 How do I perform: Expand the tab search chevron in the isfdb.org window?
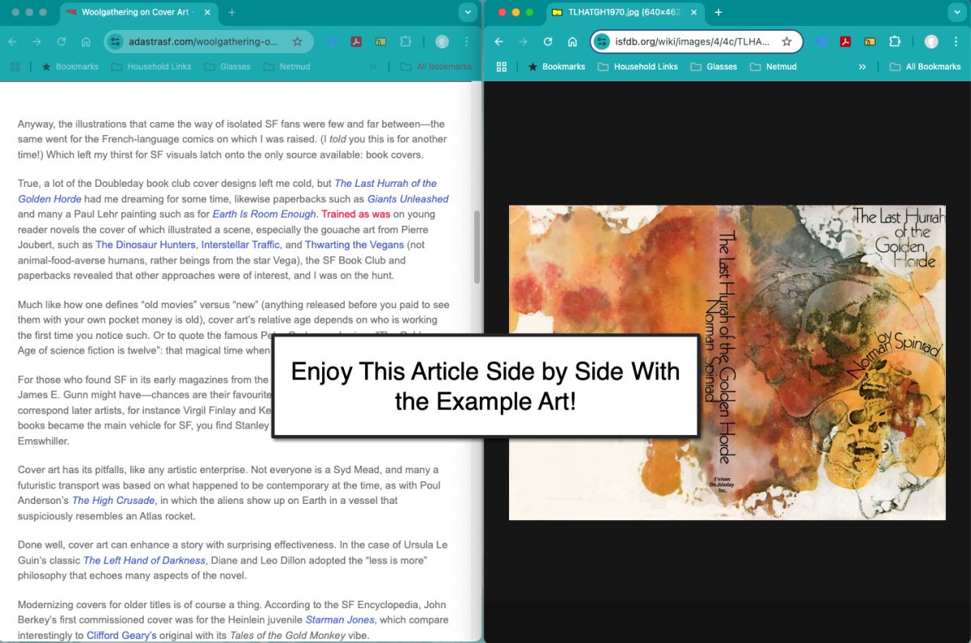(954, 12)
